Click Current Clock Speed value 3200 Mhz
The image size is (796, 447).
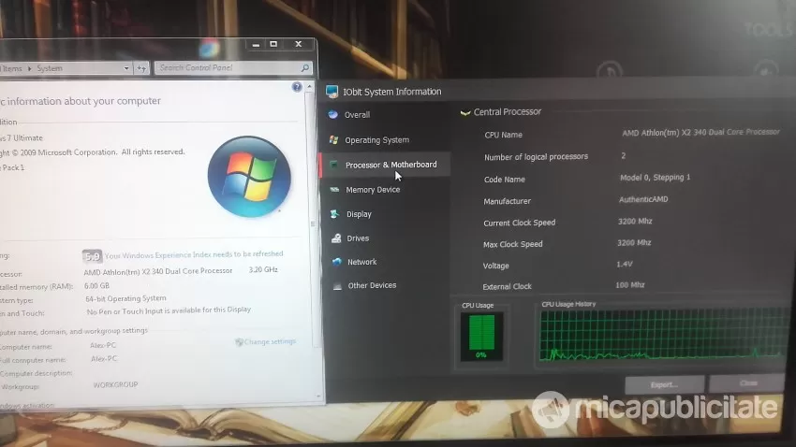(x=635, y=221)
